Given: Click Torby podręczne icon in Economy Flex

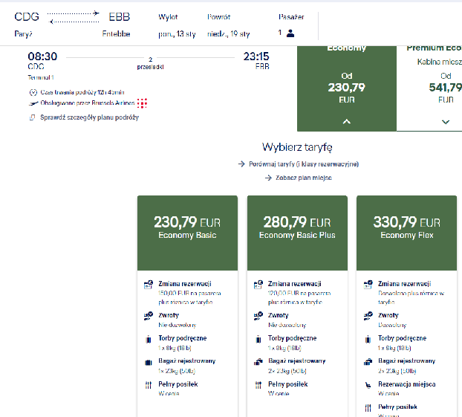Looking at the screenshot, I should (368, 340).
